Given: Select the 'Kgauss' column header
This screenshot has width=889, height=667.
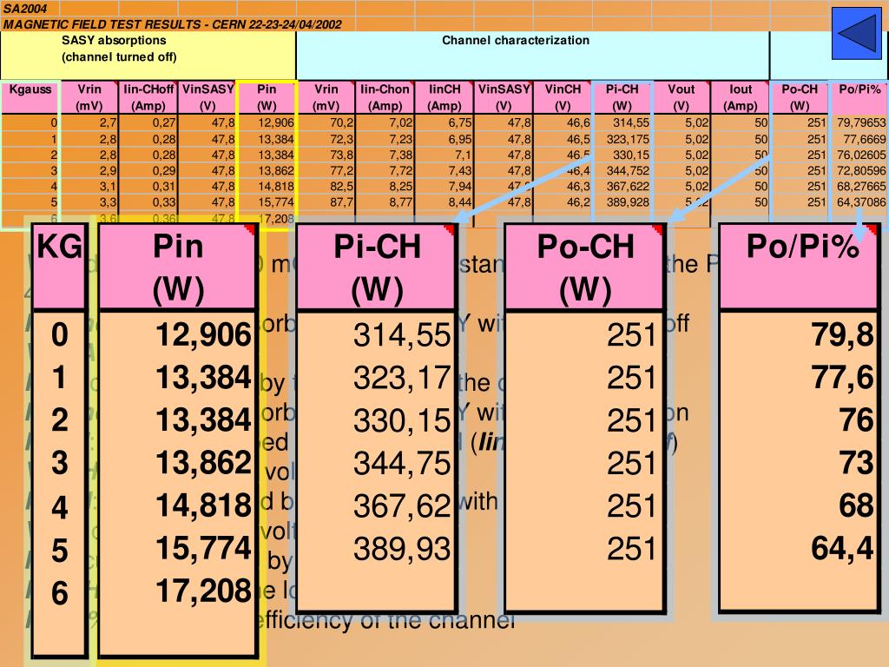Looking at the screenshot, I should click(x=30, y=97).
